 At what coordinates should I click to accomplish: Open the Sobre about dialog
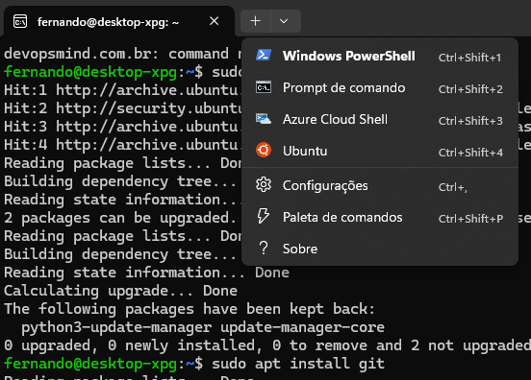[x=380, y=249]
